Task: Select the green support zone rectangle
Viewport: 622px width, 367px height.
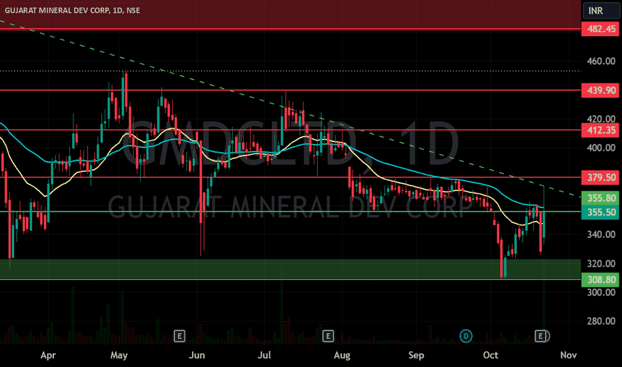Action: [x=290, y=269]
